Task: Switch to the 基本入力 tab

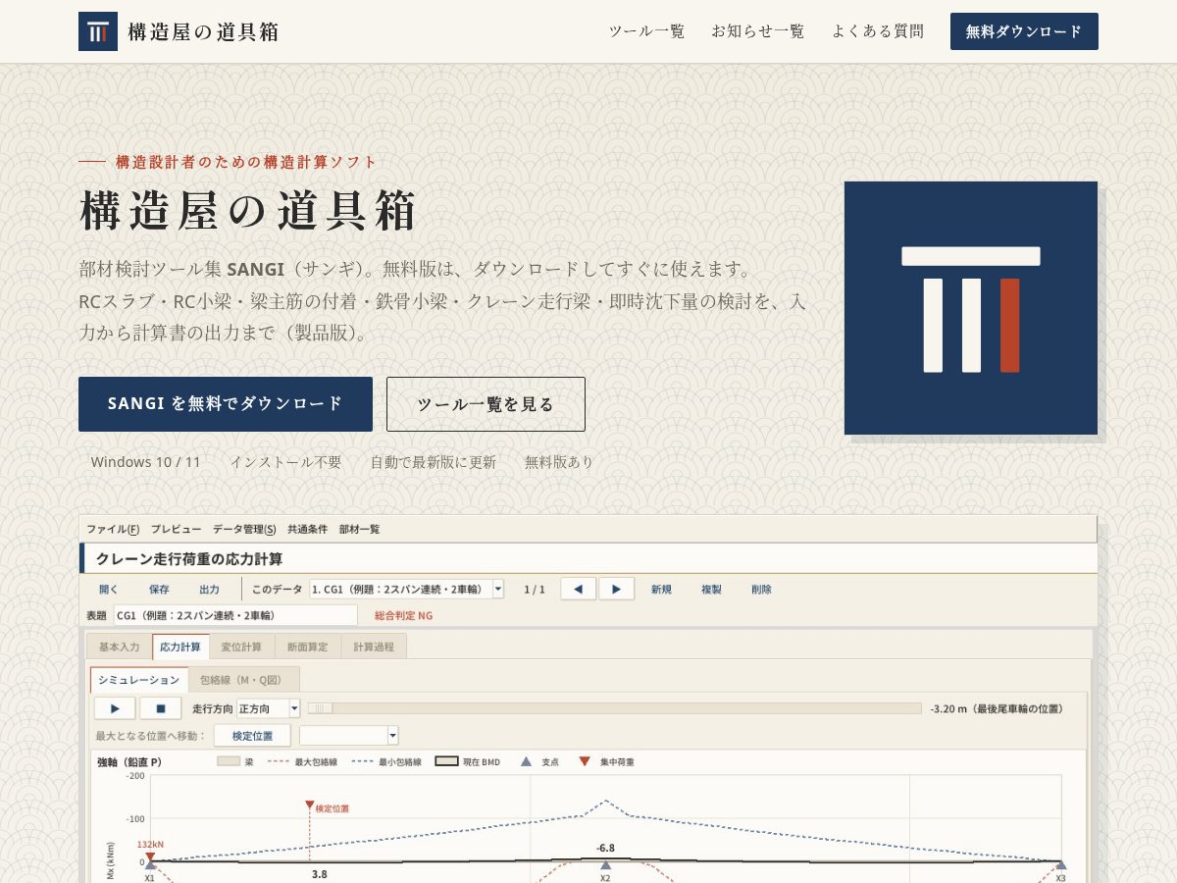Action: [x=119, y=647]
